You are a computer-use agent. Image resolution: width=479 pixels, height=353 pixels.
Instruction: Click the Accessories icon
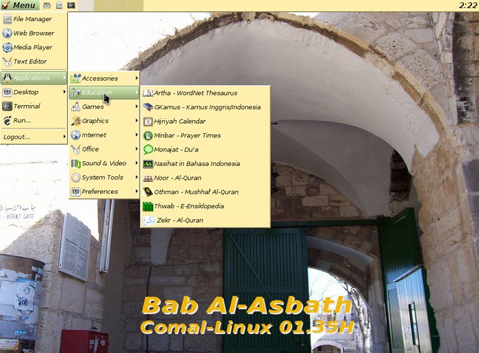(76, 79)
